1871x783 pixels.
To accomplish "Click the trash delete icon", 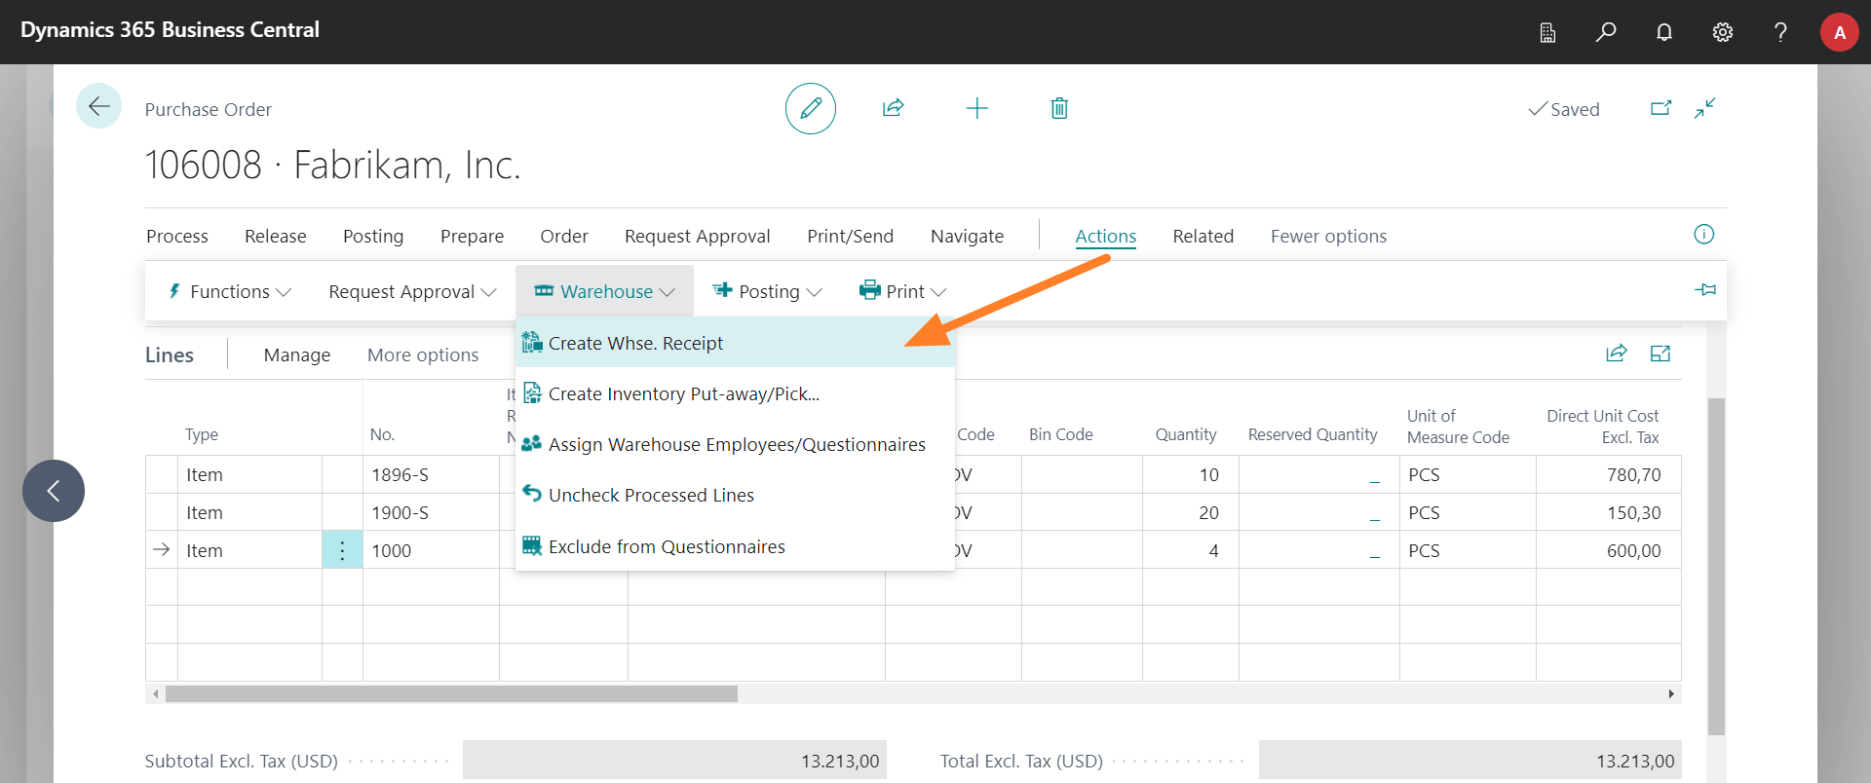I will pos(1059,108).
